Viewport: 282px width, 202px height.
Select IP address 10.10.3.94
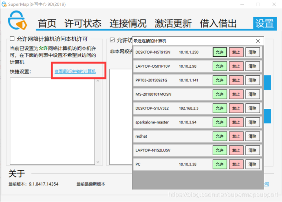tap(187, 123)
